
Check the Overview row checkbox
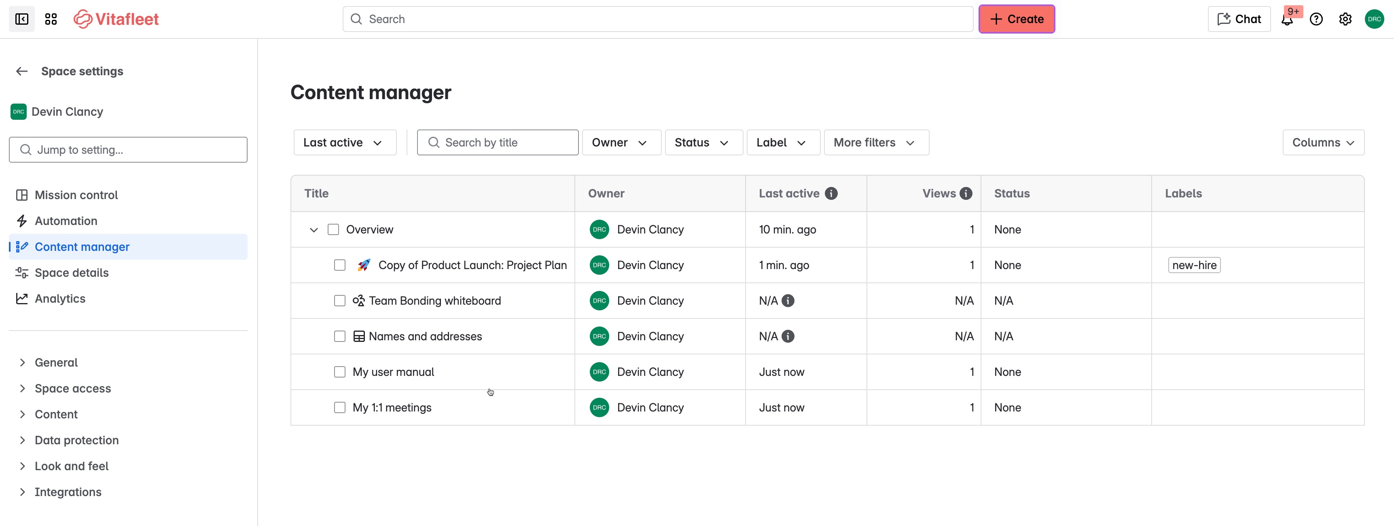pyautogui.click(x=333, y=229)
